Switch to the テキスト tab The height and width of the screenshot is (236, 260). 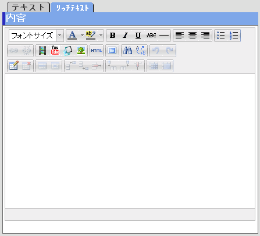click(x=29, y=8)
